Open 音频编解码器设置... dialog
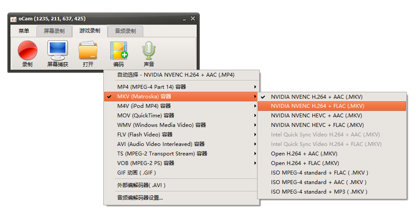This screenshot has width=416, height=220. point(182,198)
